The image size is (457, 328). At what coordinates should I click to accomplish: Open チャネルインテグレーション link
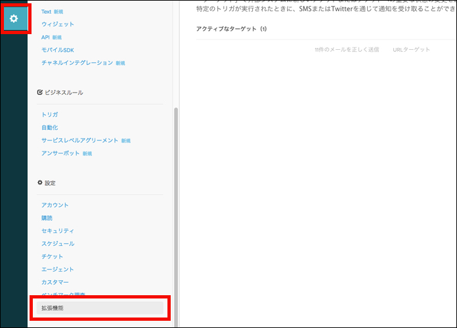coord(77,63)
